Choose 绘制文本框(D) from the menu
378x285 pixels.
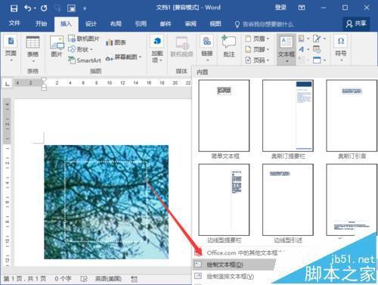235,265
